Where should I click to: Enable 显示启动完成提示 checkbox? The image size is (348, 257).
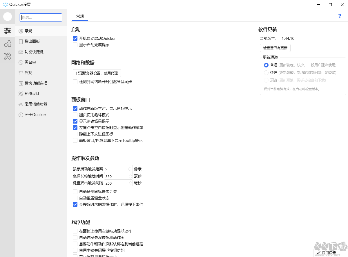pyautogui.click(x=75, y=45)
